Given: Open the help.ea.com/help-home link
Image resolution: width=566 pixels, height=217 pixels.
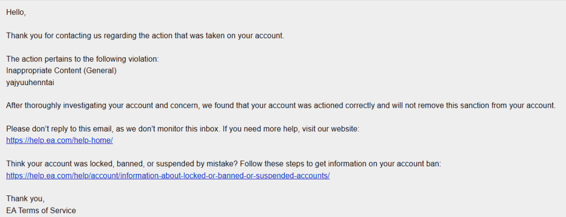Looking at the screenshot, I should [60, 141].
